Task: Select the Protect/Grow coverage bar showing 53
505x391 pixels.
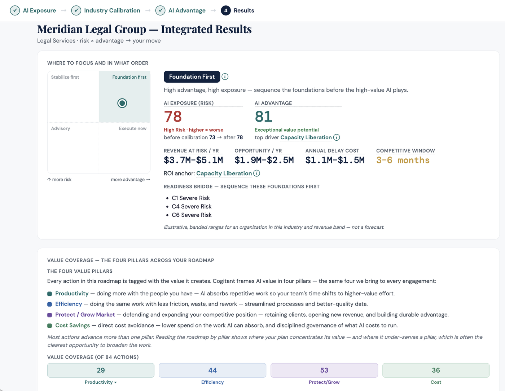Action: tap(324, 370)
